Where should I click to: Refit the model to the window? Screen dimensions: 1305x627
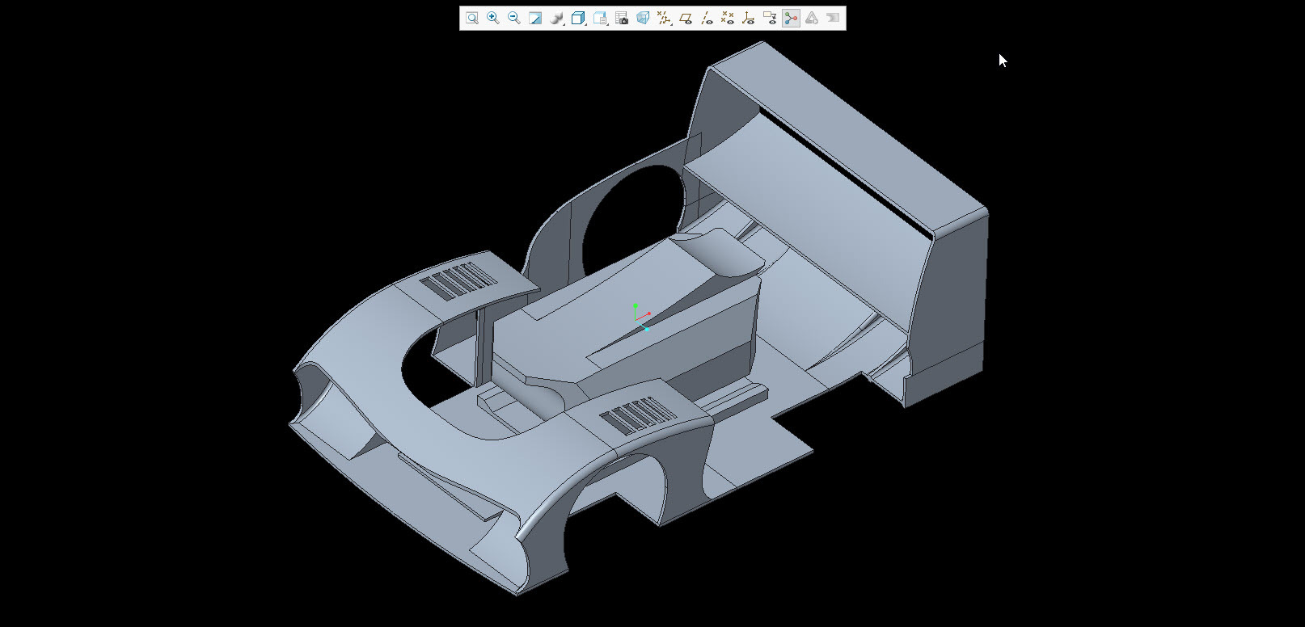(x=472, y=18)
